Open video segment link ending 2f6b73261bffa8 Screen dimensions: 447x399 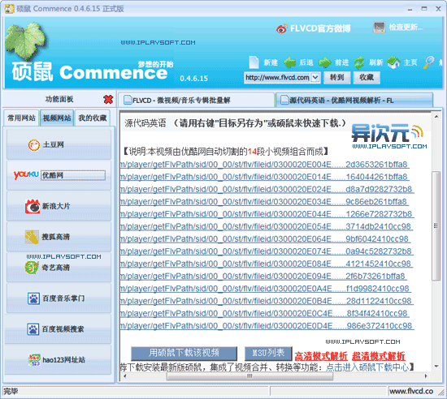coord(263,276)
